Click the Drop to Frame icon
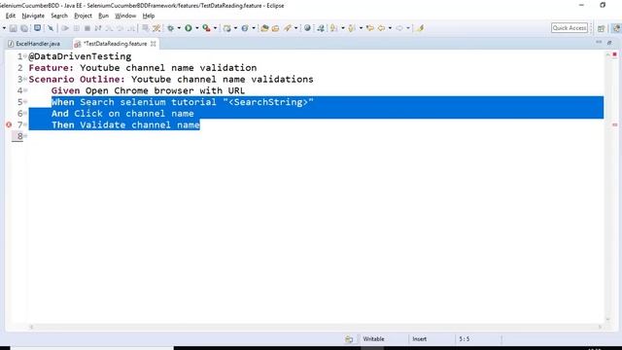This screenshot has height=350, width=622. pos(146,28)
